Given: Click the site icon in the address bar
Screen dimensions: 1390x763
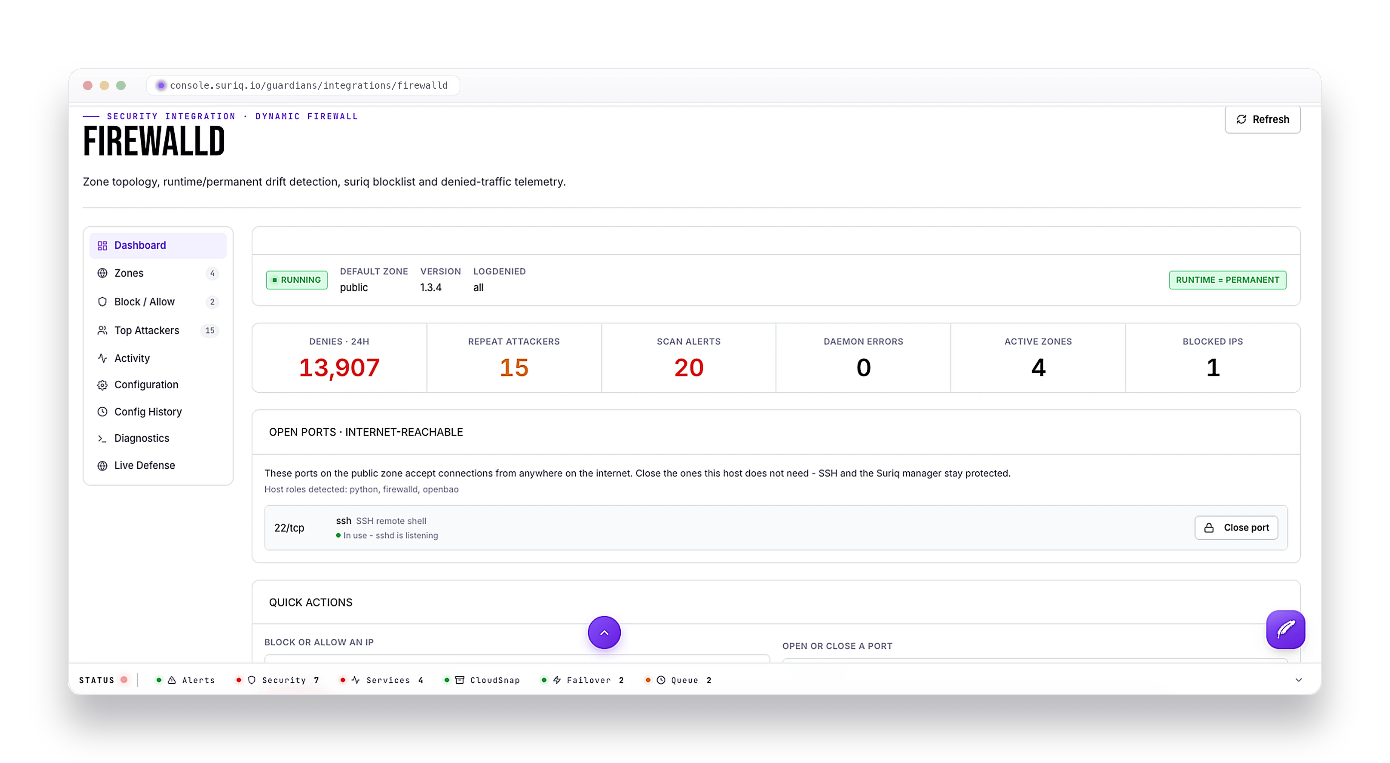Looking at the screenshot, I should tap(161, 85).
